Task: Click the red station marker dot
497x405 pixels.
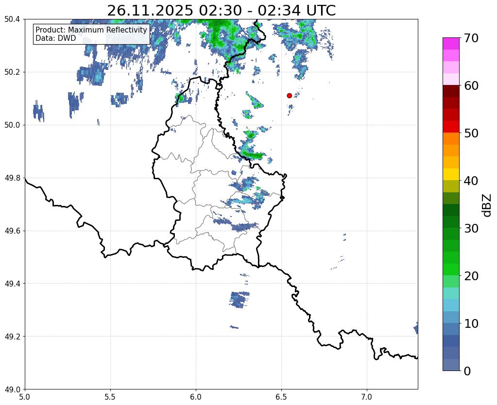Action: tap(289, 95)
